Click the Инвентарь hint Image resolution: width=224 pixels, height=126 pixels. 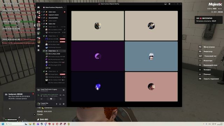click(206, 61)
